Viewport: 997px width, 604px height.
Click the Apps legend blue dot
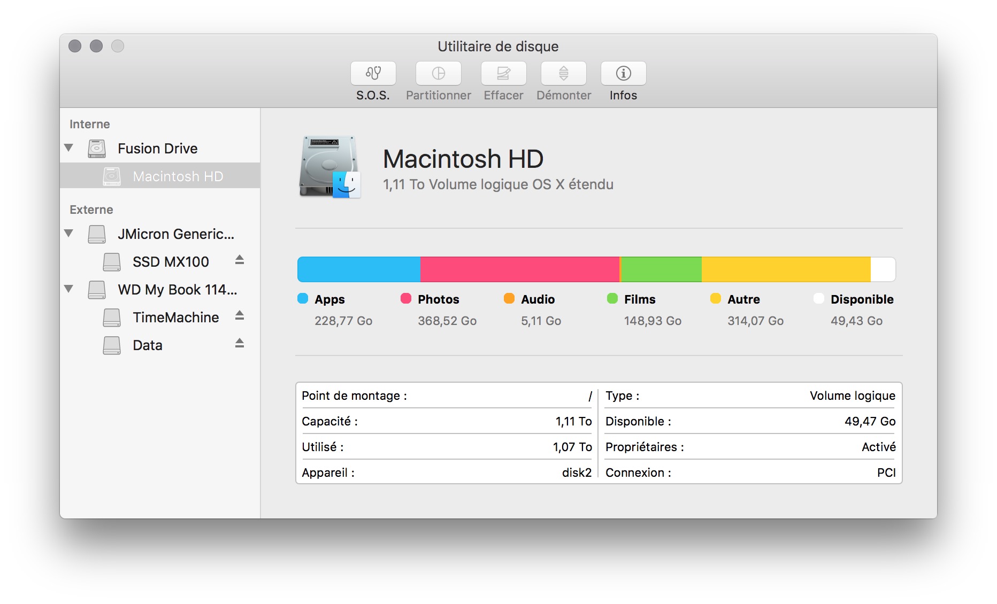pyautogui.click(x=303, y=298)
